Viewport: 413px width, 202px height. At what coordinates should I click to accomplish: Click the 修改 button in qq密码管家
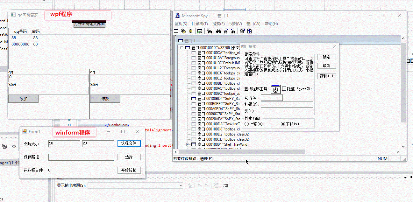(105, 99)
